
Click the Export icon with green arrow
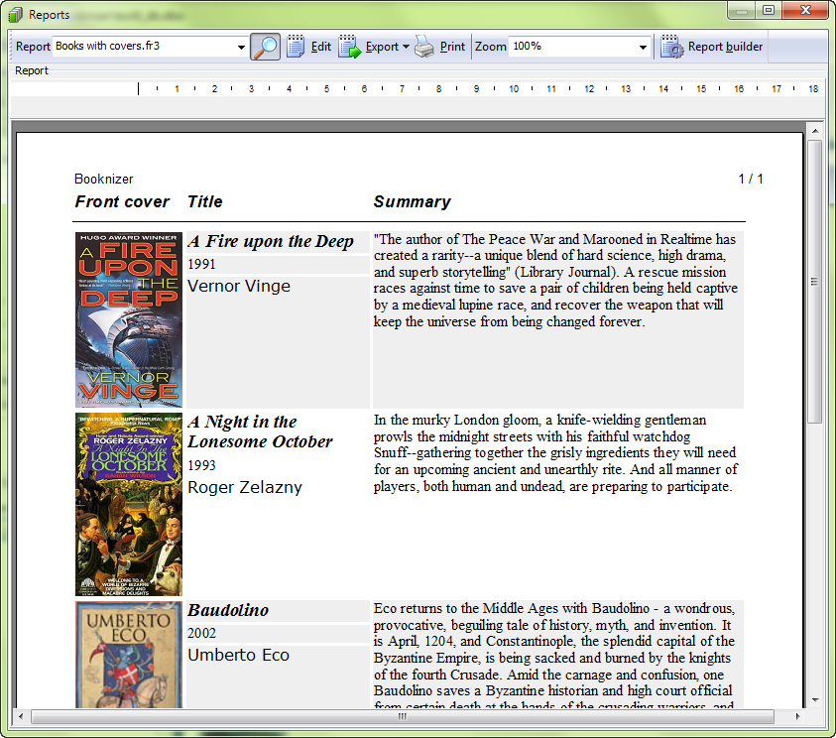click(x=350, y=47)
